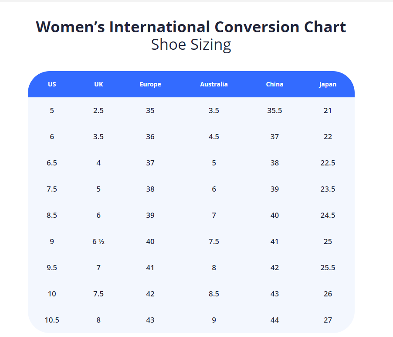Click the UK size 6 ½ cell
This screenshot has height=337, width=393.
pyautogui.click(x=98, y=241)
